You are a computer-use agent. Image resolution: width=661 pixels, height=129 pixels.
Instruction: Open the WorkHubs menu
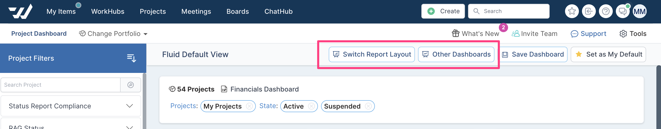[108, 11]
